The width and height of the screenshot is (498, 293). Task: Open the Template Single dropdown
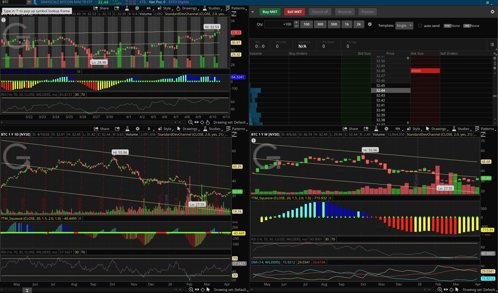click(x=404, y=26)
